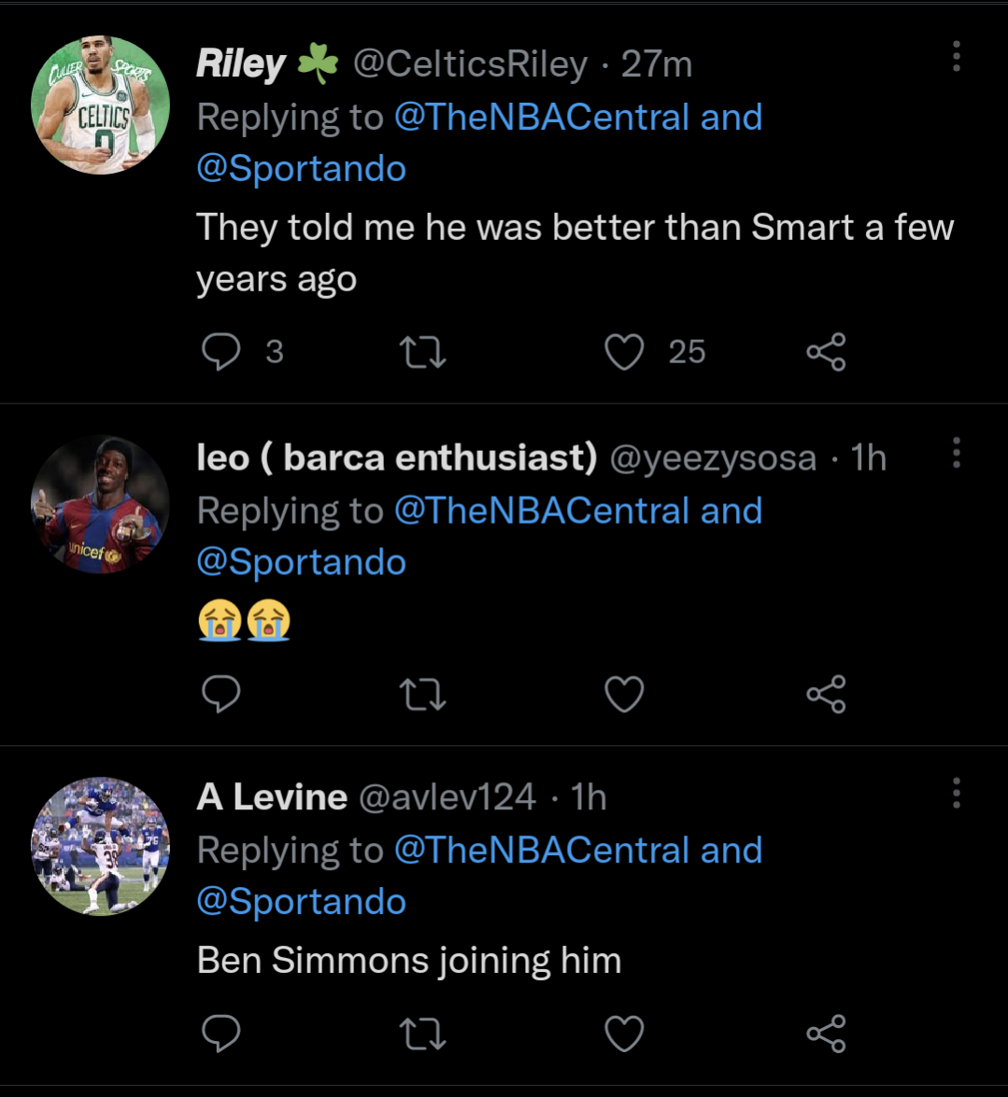Retweet leo's crying emoji tweet
Viewport: 1008px width, 1097px height.
(x=422, y=694)
